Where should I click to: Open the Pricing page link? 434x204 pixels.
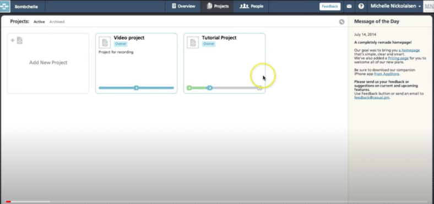[398, 58]
